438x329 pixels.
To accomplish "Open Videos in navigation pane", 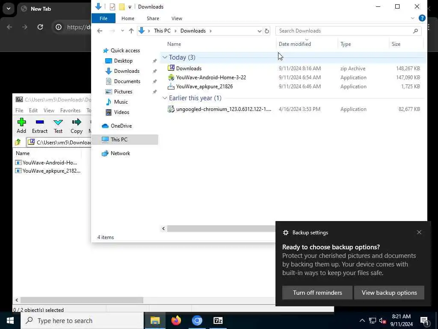I will 121,112.
